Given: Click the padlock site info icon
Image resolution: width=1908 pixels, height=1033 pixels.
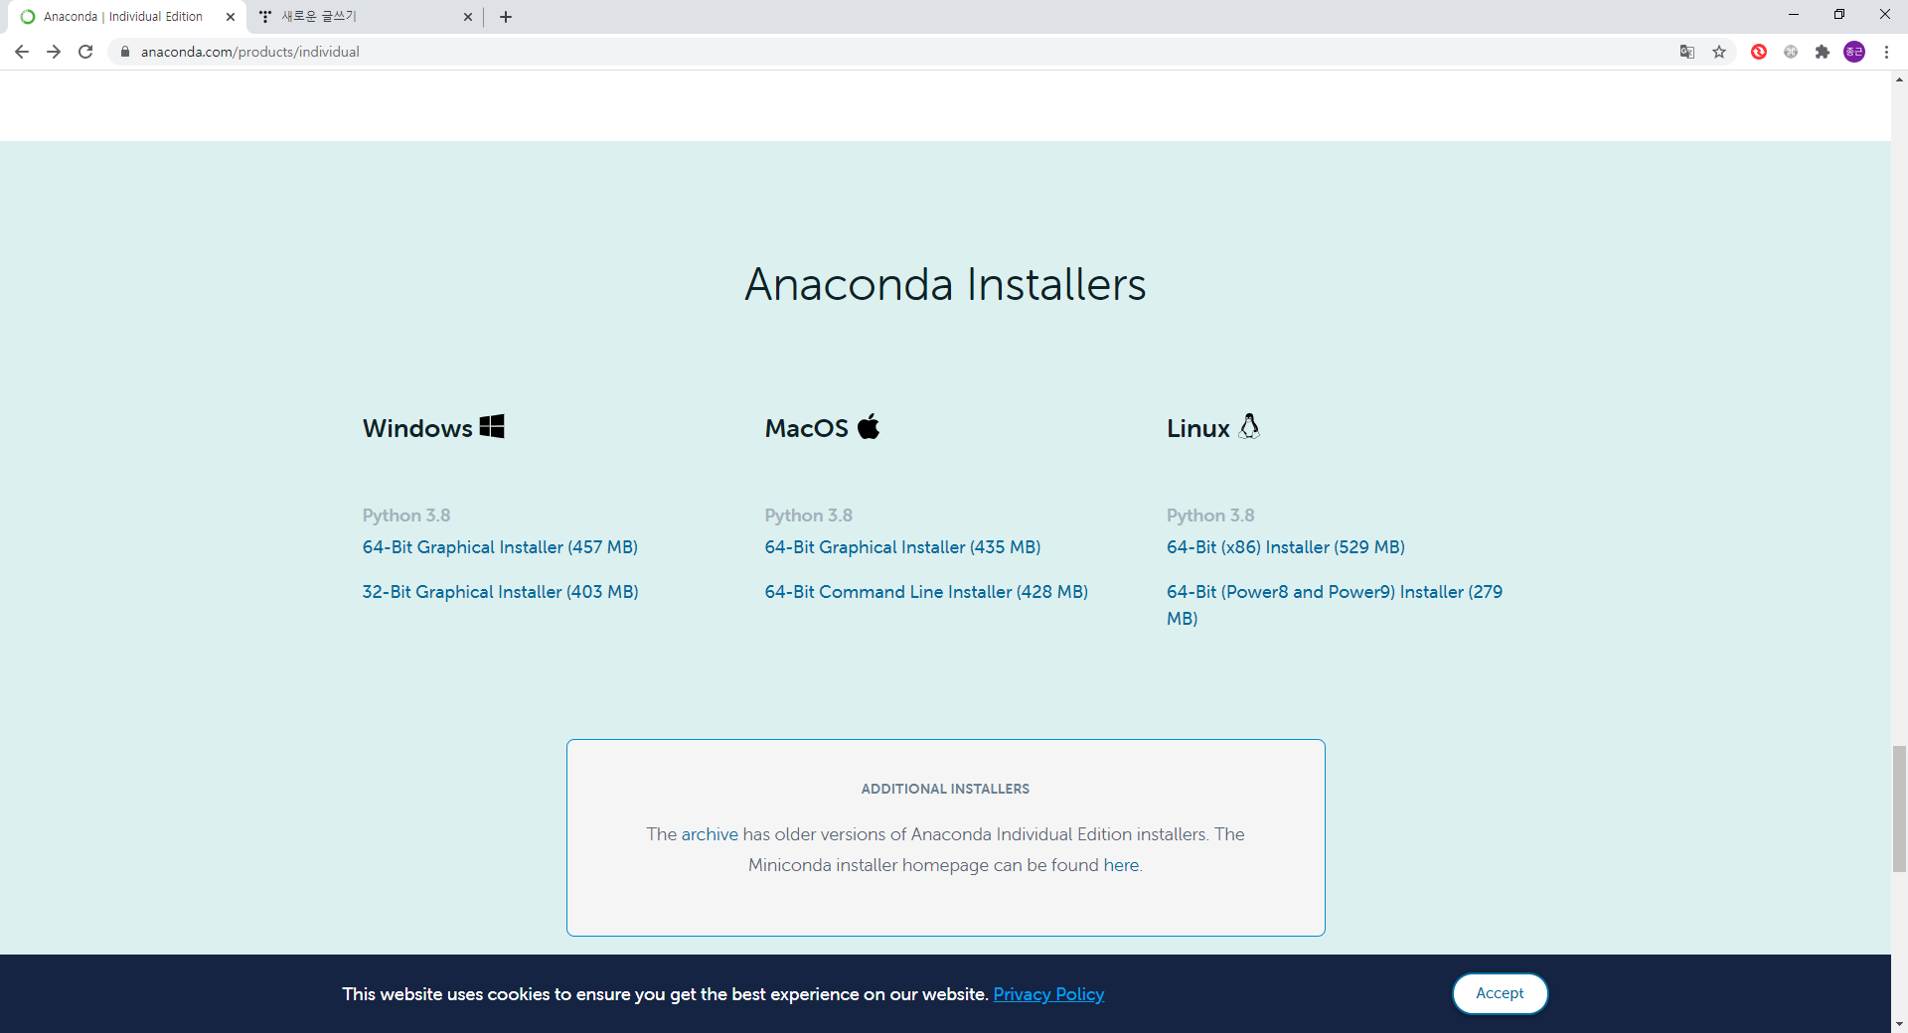Looking at the screenshot, I should point(125,52).
